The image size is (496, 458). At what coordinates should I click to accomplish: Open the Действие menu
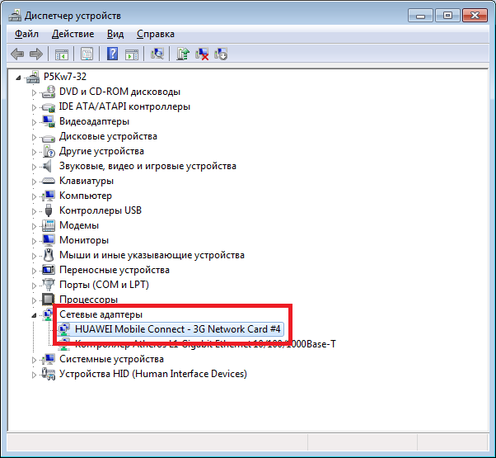tap(73, 34)
